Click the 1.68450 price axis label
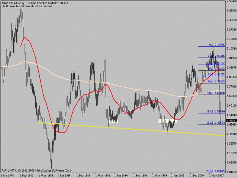This screenshot has height=178, width=237. point(232,96)
